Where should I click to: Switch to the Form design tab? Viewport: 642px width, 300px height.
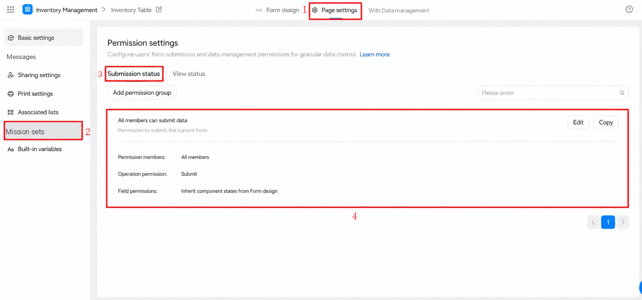(283, 10)
